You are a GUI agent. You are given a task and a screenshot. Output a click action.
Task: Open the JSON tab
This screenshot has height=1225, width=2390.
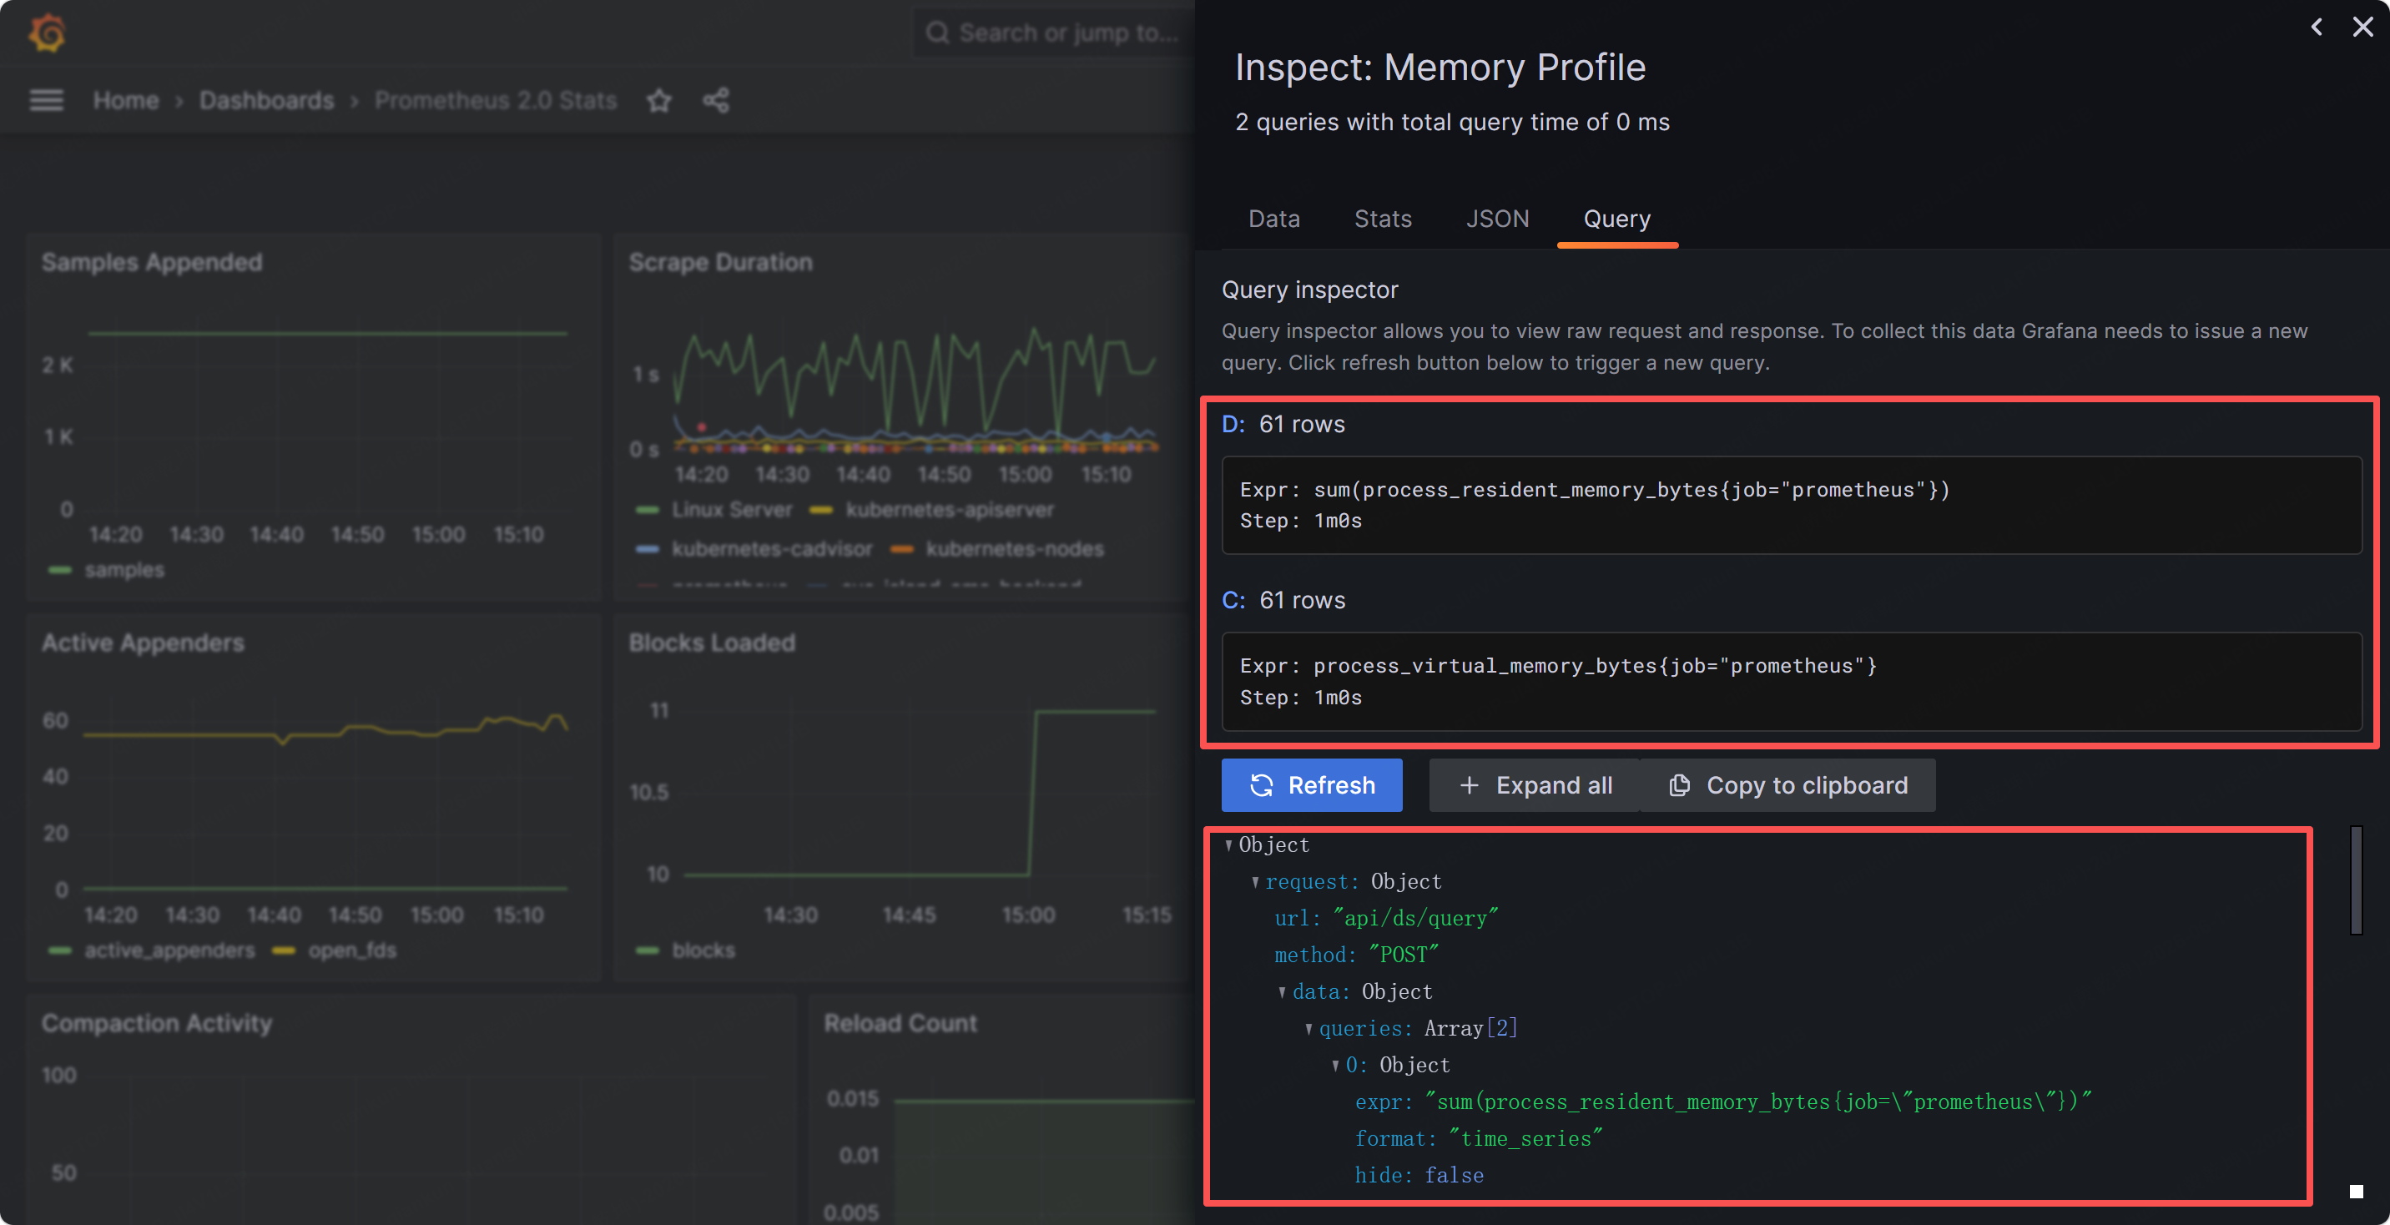(x=1497, y=219)
